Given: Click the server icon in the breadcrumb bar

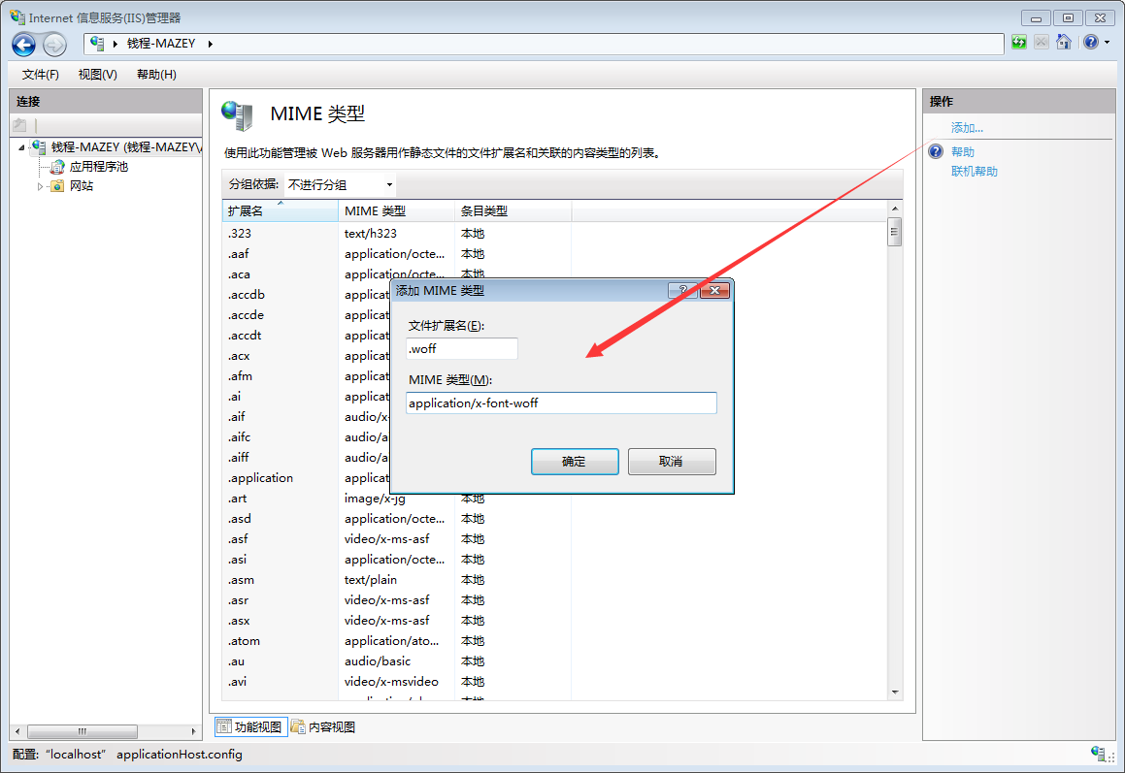Looking at the screenshot, I should pos(96,43).
